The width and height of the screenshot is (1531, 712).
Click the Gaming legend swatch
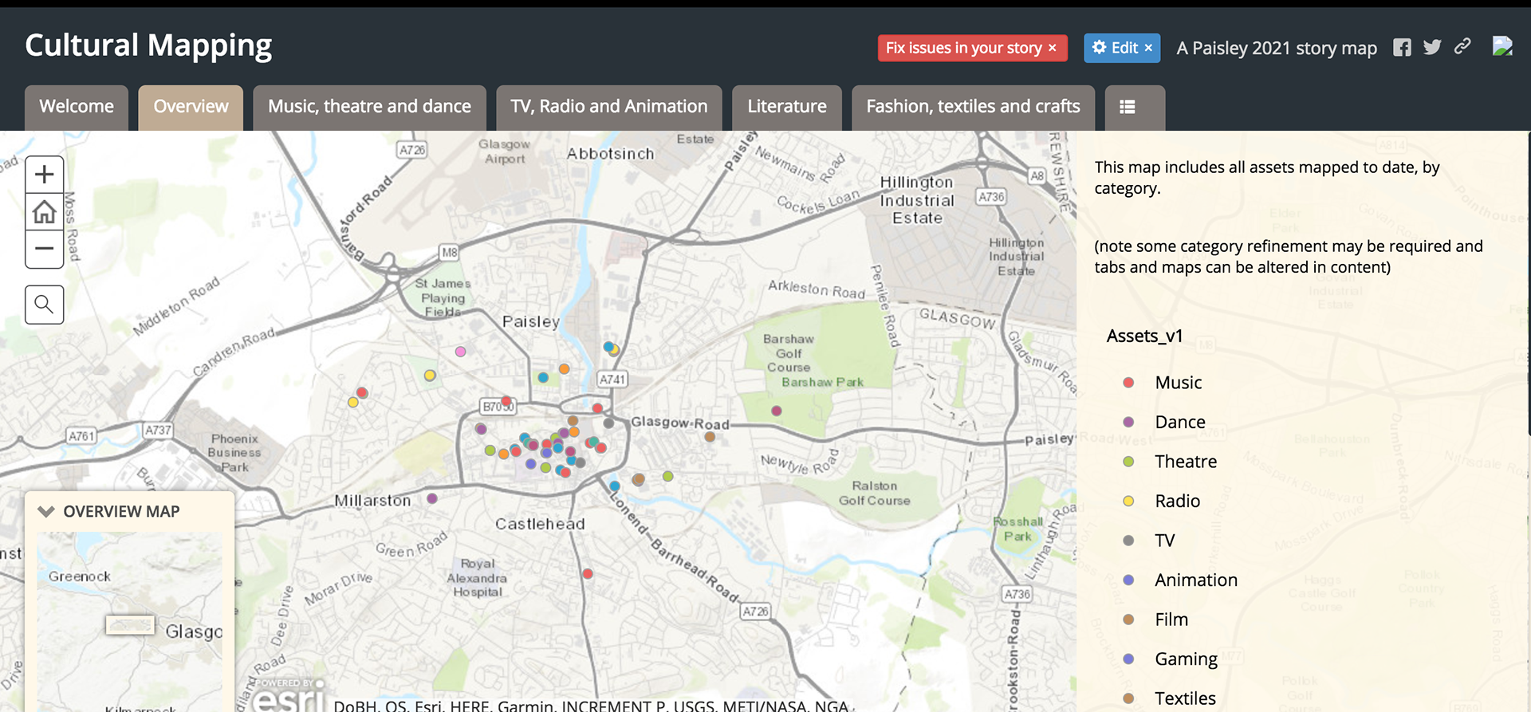click(1128, 659)
